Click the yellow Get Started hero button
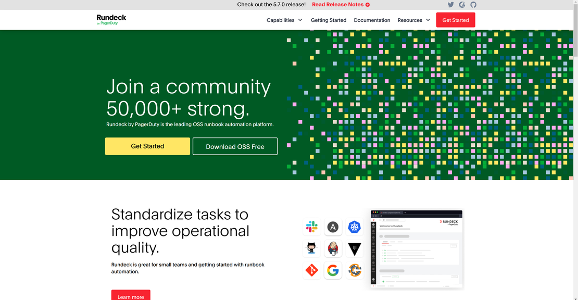Viewport: 578px width, 300px height. pos(147,146)
